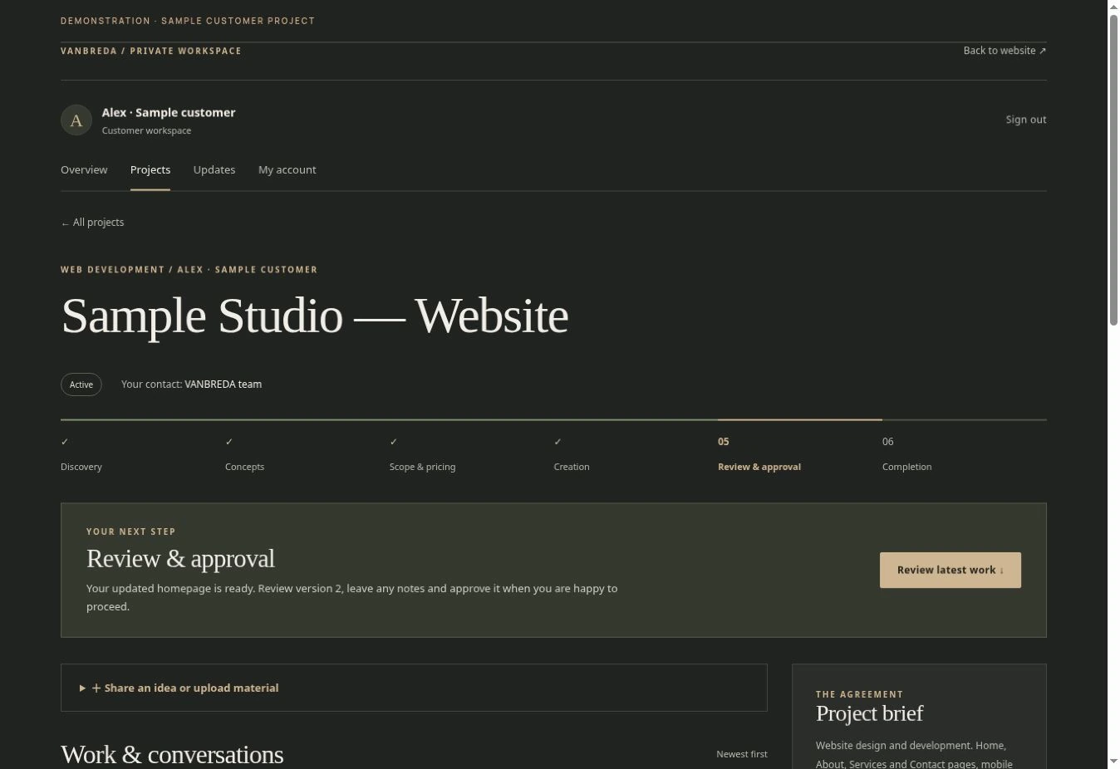Click the WEB DEVELOPMENT / ALEX breadcrumb label
The height and width of the screenshot is (769, 1120).
click(189, 270)
